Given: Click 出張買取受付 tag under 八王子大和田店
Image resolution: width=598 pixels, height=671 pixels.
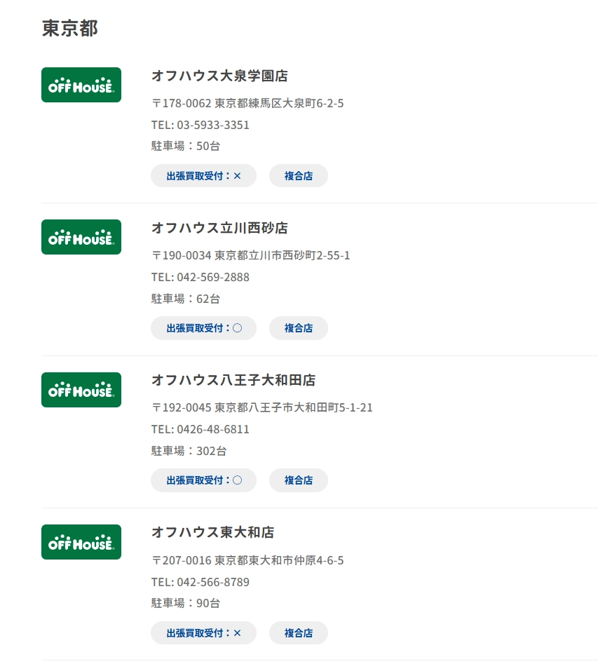Looking at the screenshot, I should pos(203,480).
